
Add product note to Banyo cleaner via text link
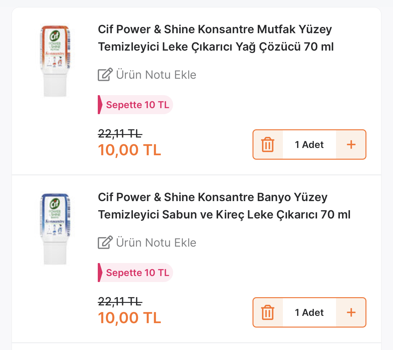pyautogui.click(x=156, y=243)
